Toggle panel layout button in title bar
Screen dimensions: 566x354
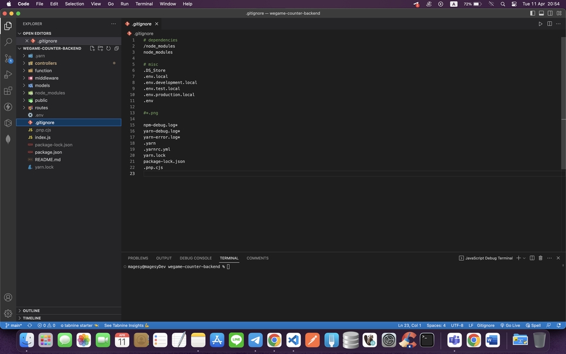[541, 14]
